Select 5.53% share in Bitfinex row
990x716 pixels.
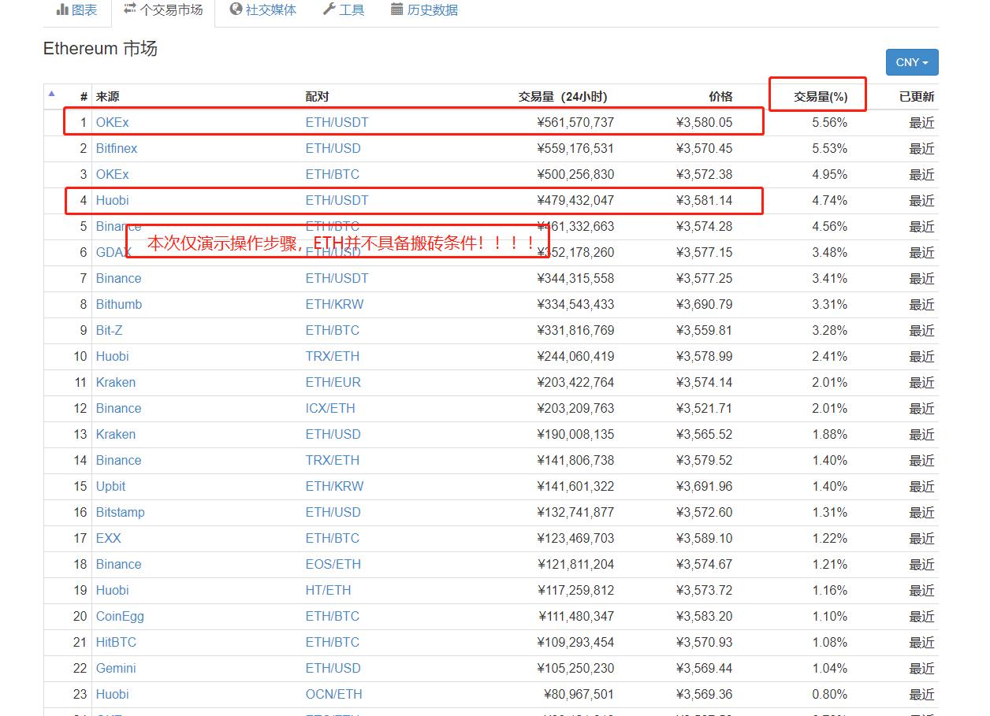click(x=829, y=148)
